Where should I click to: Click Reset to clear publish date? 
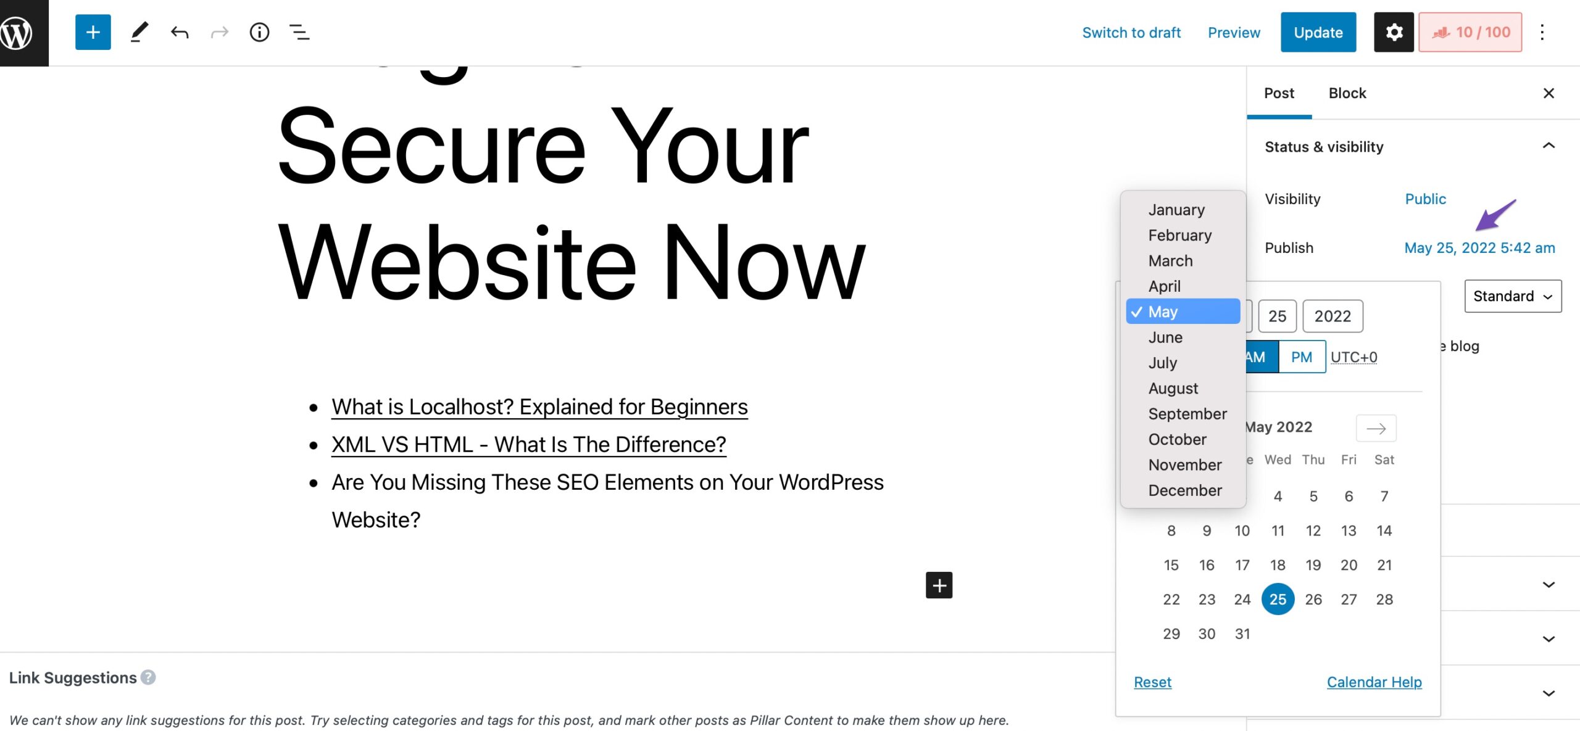click(1152, 682)
